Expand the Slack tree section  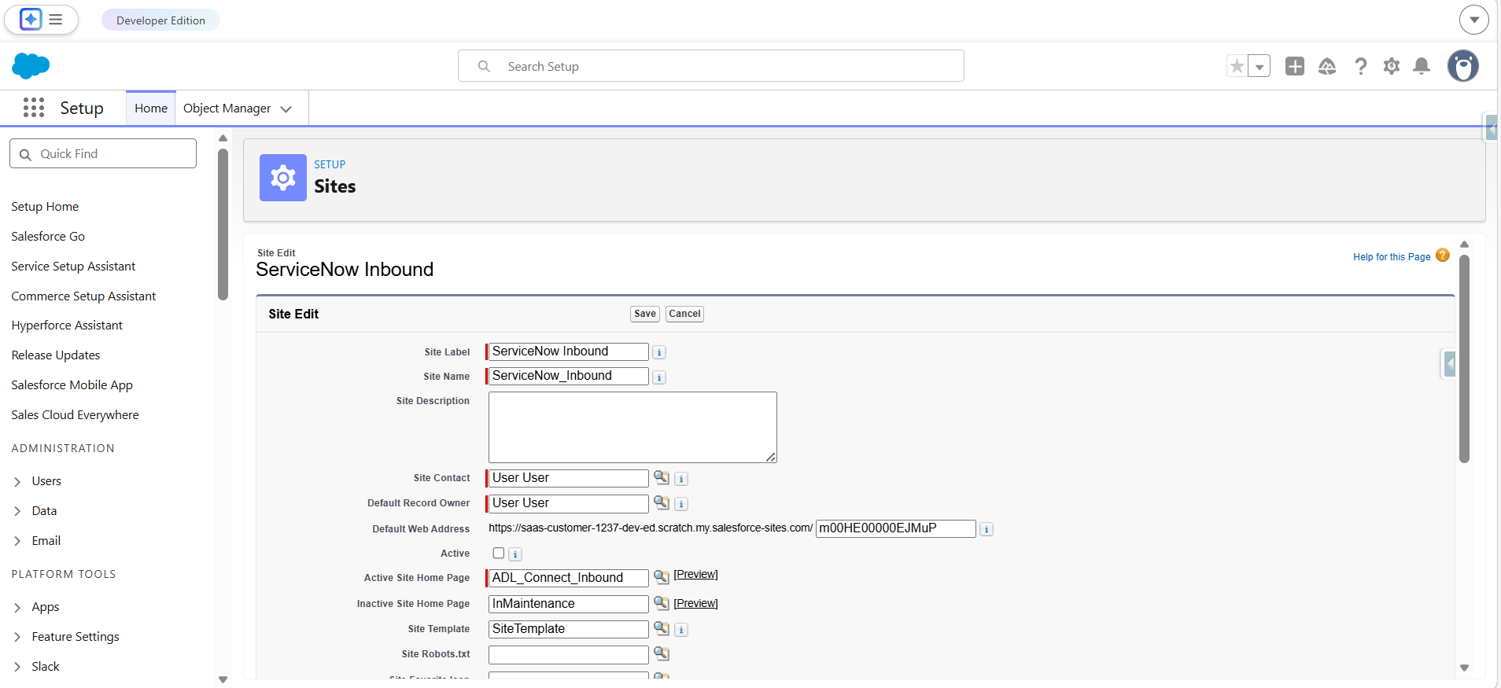17,667
